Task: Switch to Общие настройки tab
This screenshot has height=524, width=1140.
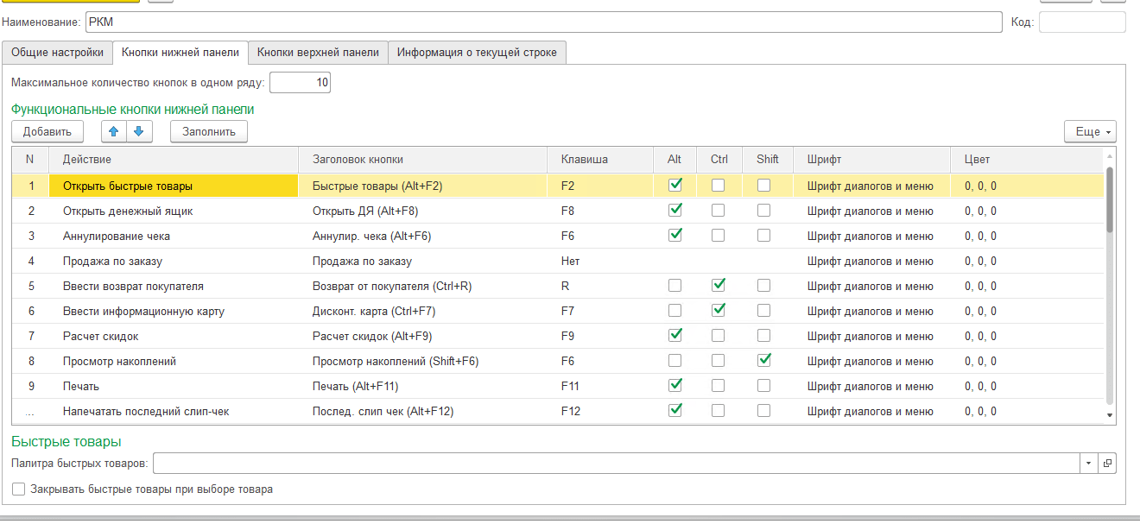Action: (57, 52)
